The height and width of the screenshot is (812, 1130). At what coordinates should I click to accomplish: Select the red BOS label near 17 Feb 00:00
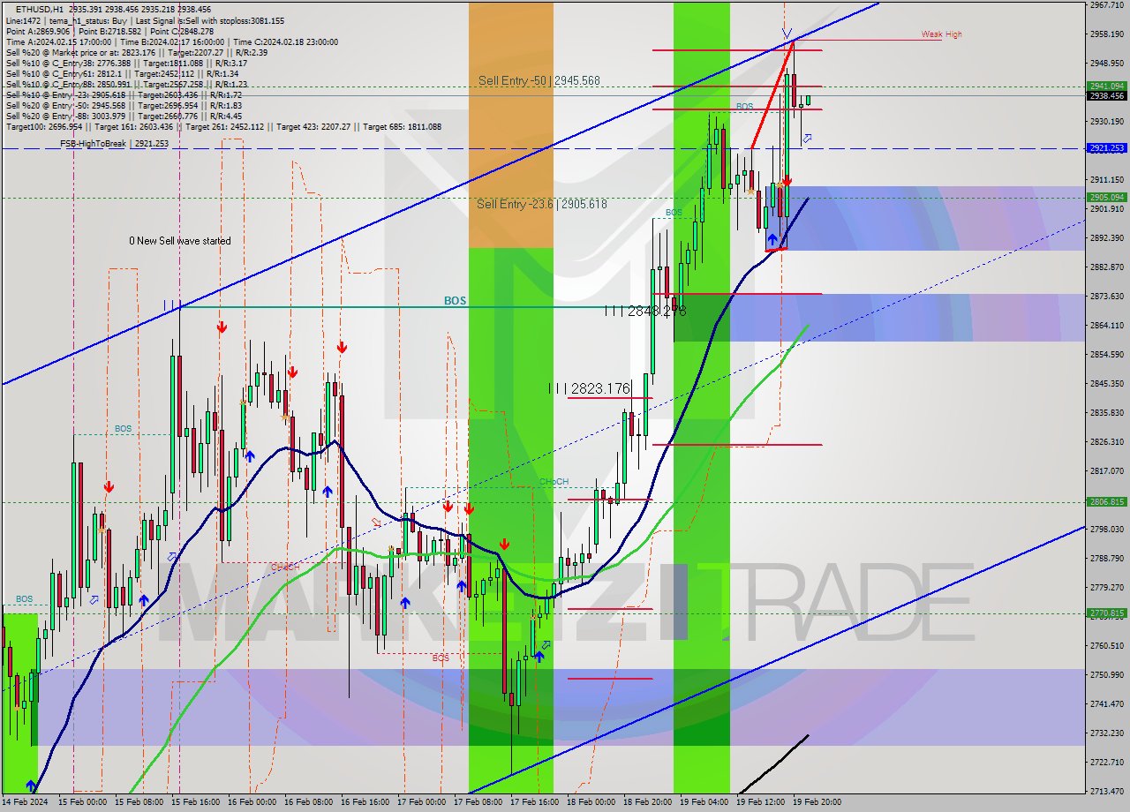441,658
